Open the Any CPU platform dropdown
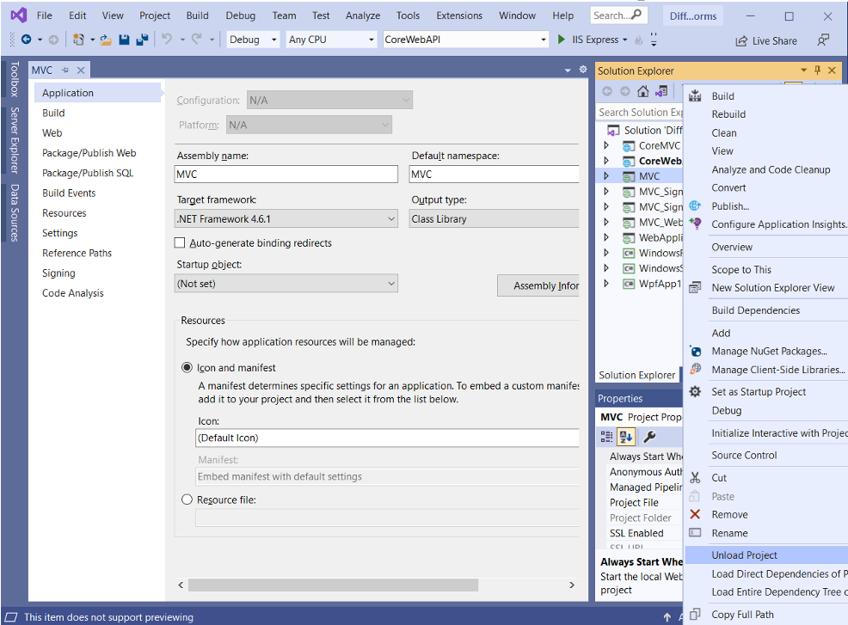The image size is (848, 625). click(331, 40)
